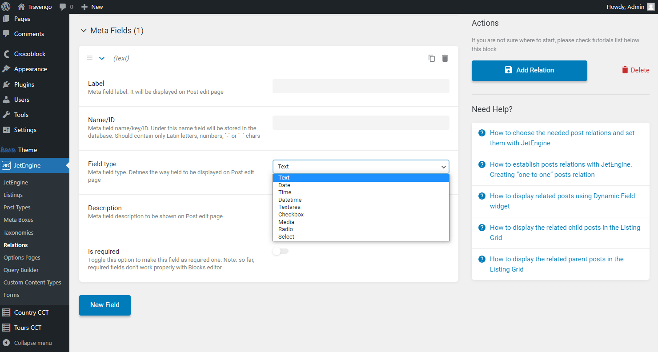
Task: Click the Users person icon
Action: (x=6, y=100)
